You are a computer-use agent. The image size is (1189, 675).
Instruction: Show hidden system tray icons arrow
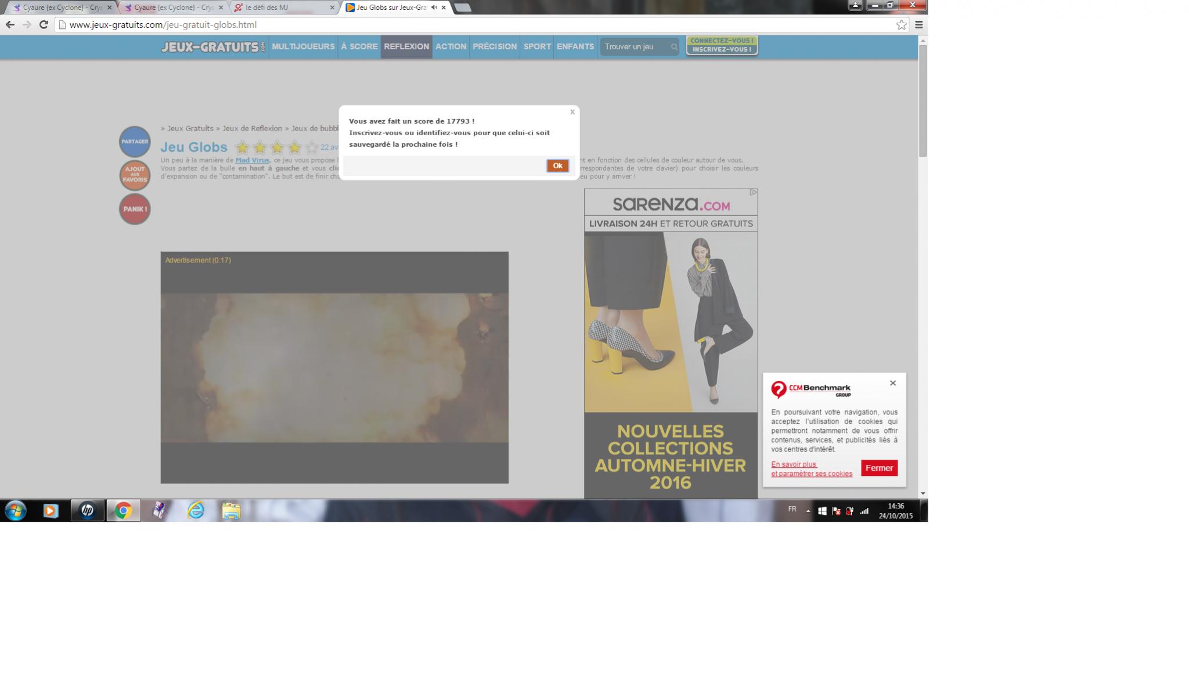pos(808,511)
